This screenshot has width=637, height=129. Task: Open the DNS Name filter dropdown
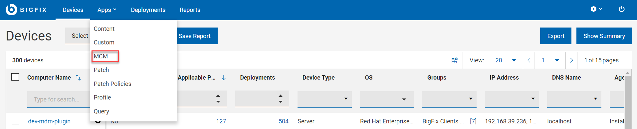[574, 99]
